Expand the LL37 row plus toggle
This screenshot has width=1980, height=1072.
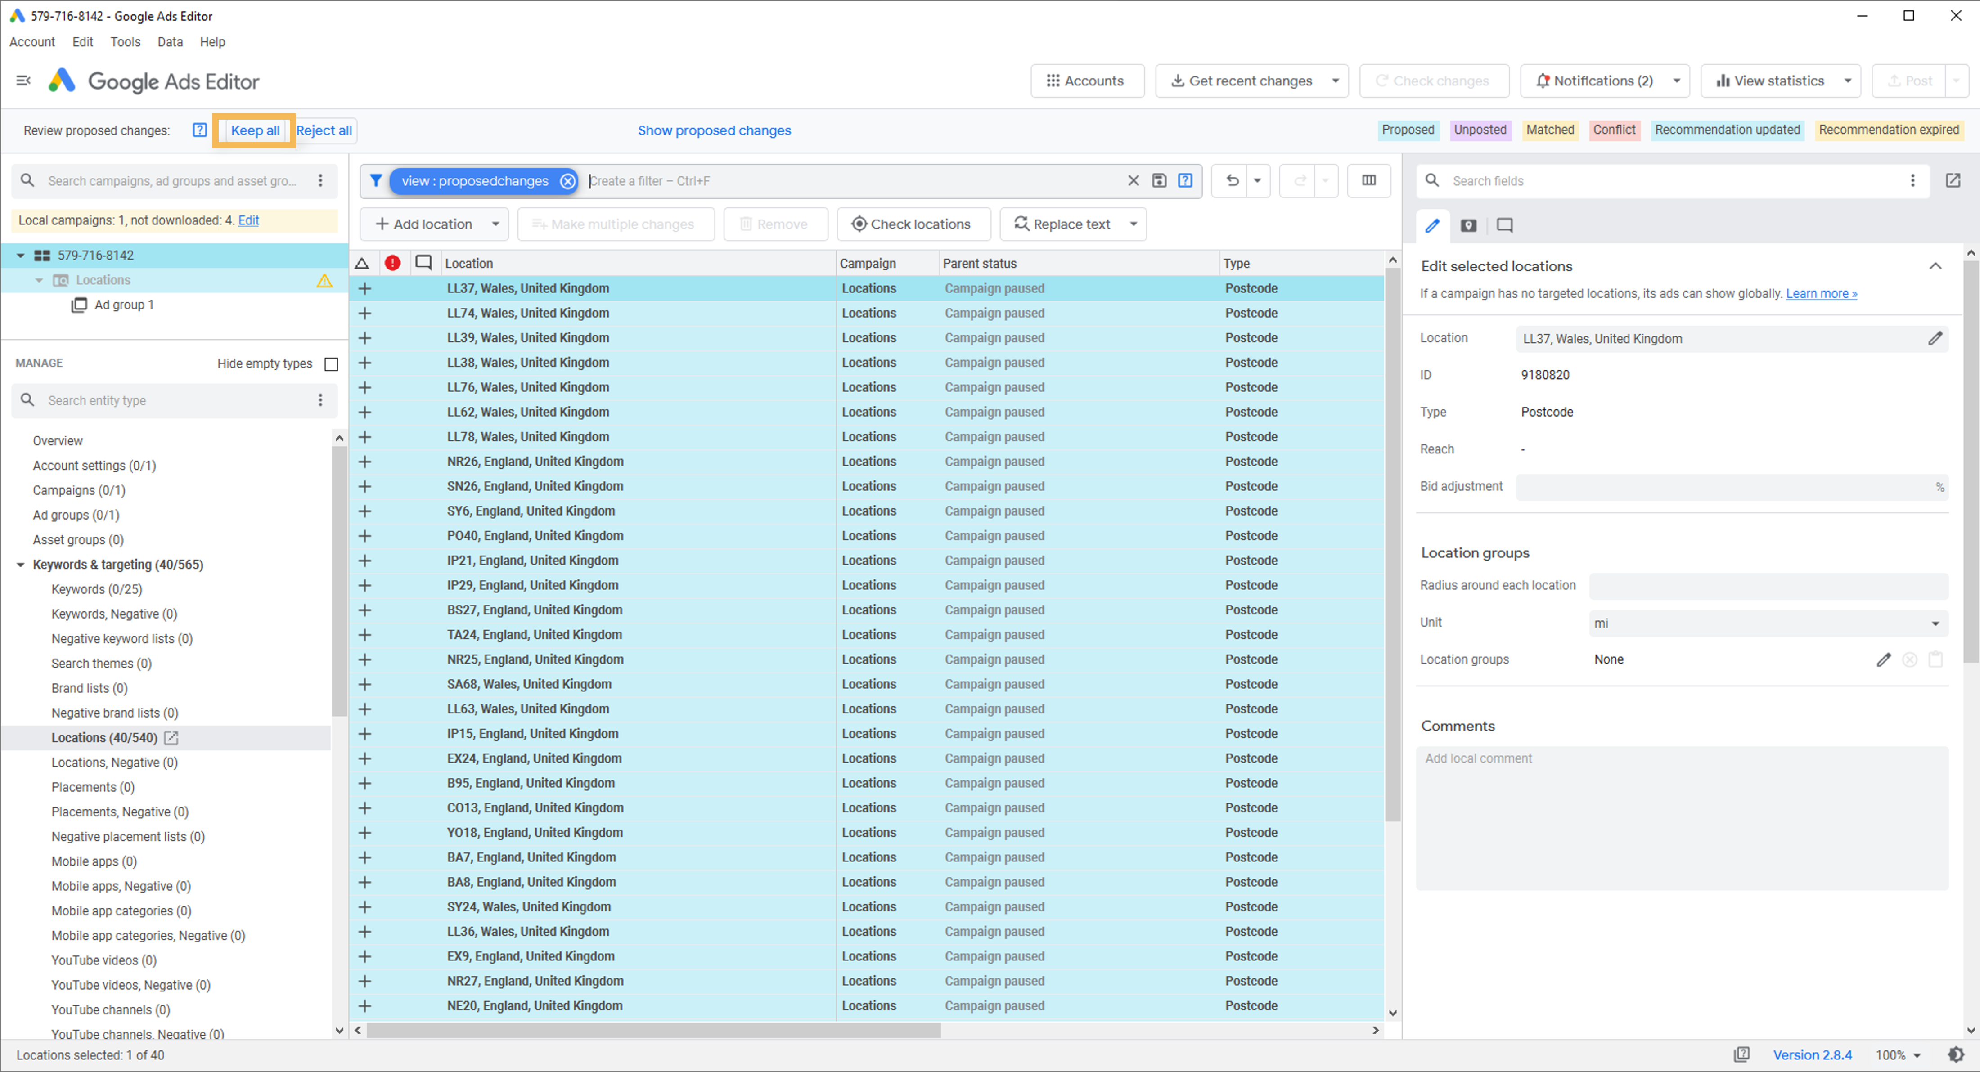pyautogui.click(x=365, y=288)
